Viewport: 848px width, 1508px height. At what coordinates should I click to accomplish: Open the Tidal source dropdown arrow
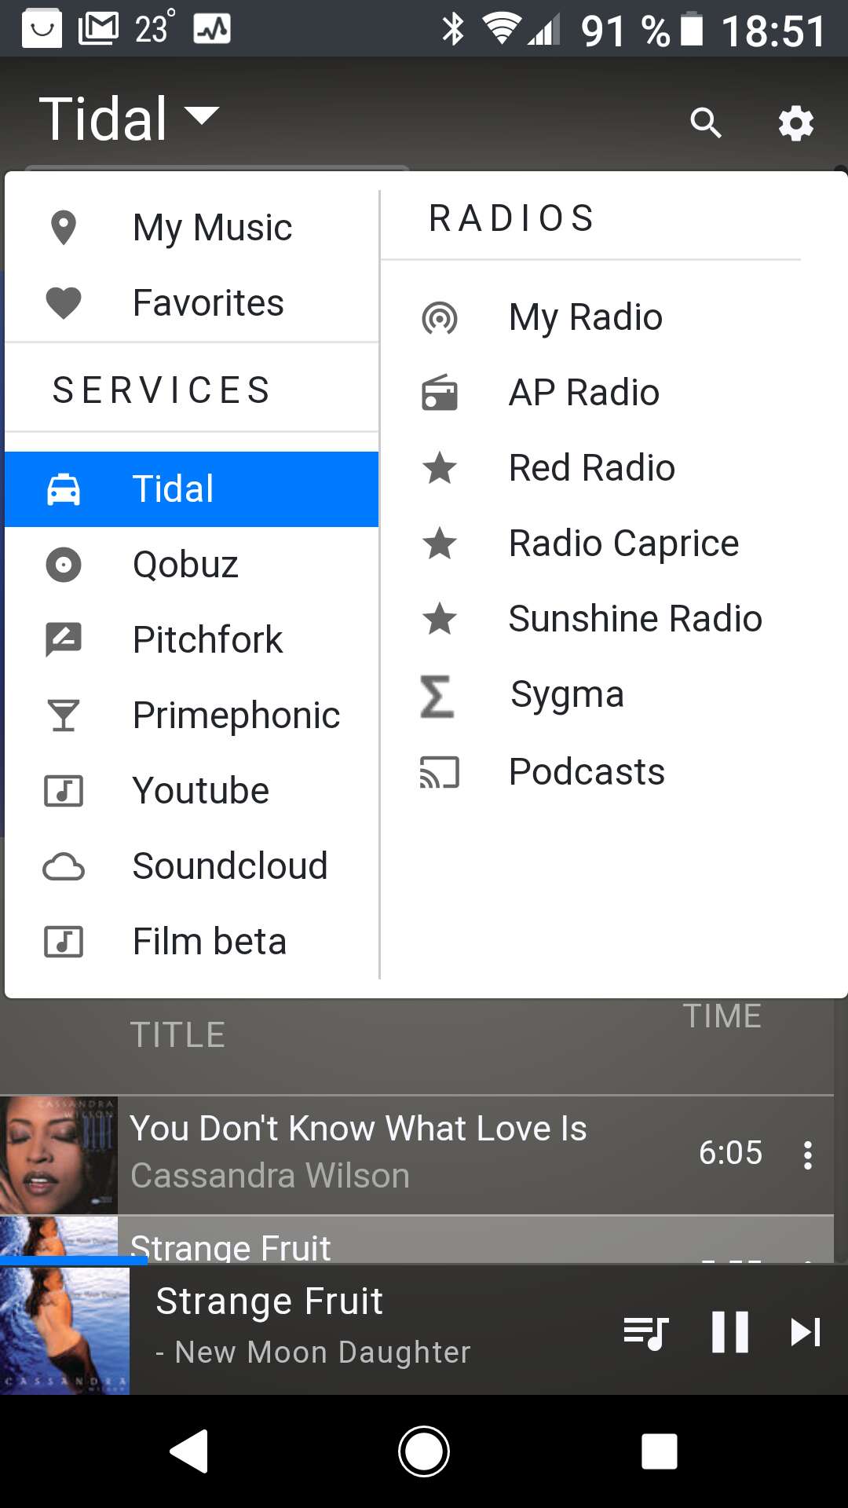[x=202, y=116]
